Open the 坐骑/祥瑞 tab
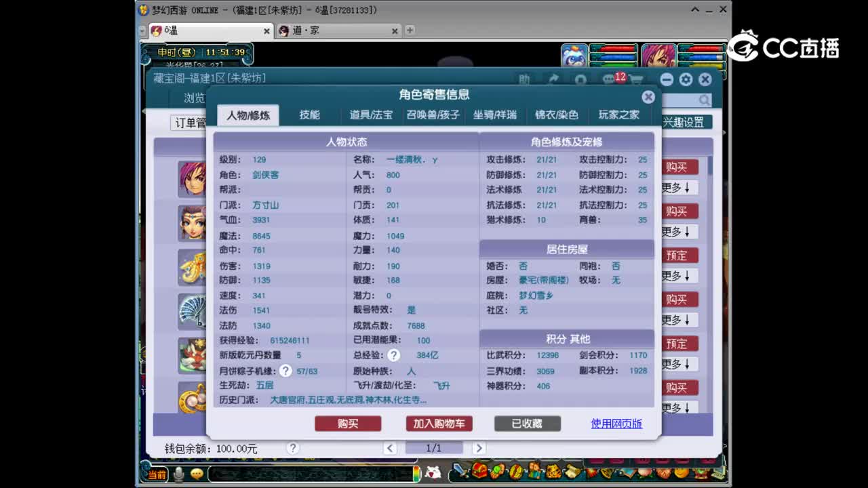The image size is (868, 488). coord(495,115)
